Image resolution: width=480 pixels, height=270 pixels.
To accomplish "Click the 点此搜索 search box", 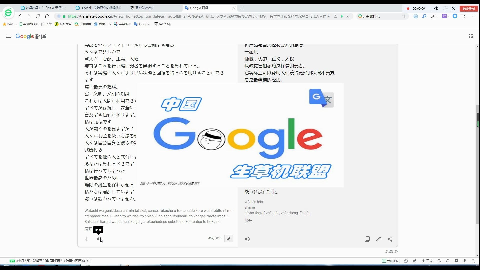I will tap(382, 16).
